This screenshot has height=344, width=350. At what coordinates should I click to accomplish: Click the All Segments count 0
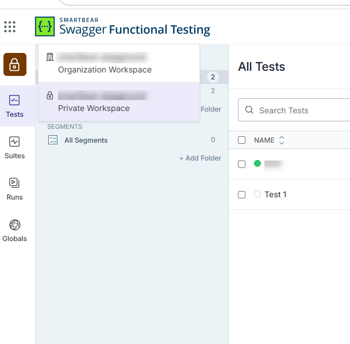(213, 140)
